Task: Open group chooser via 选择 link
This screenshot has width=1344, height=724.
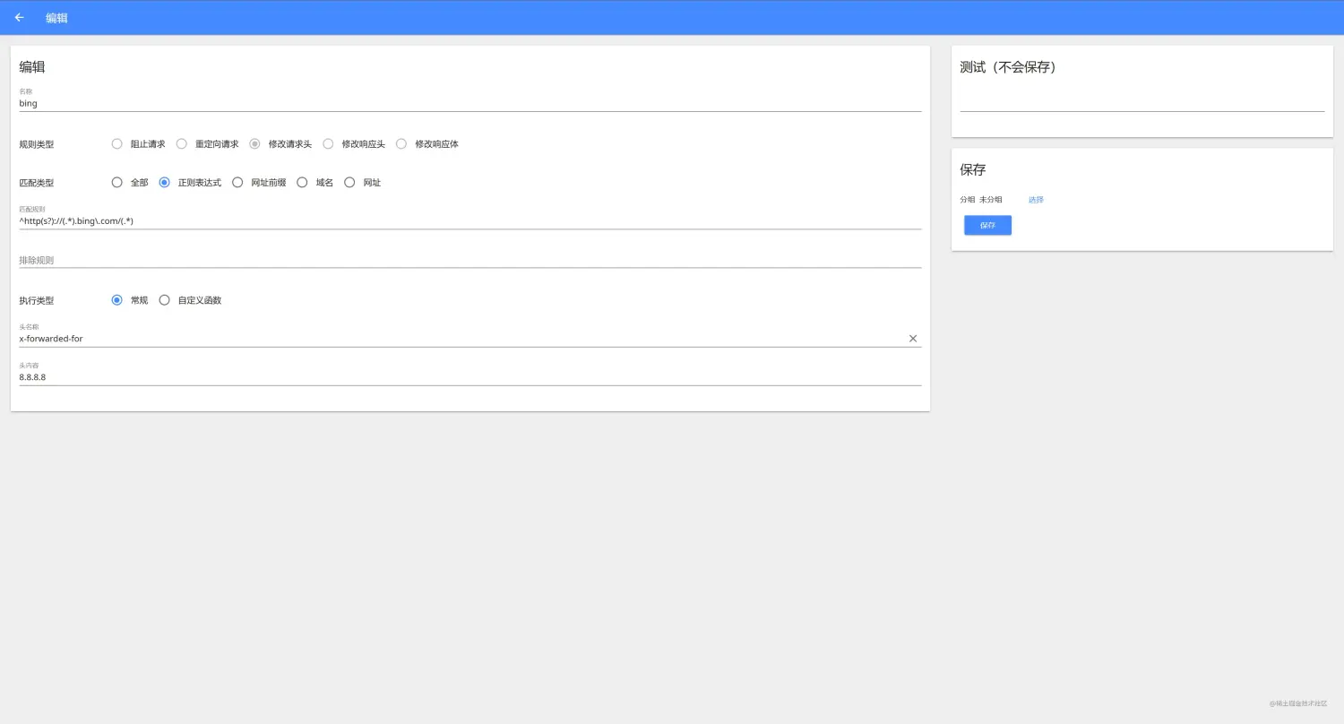Action: 1036,200
